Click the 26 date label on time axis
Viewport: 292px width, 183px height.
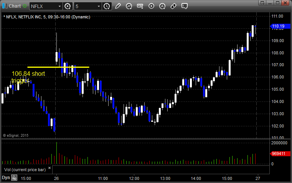pos(56,178)
